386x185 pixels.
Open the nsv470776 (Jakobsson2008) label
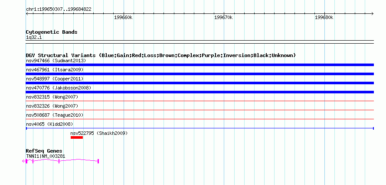pos(59,88)
